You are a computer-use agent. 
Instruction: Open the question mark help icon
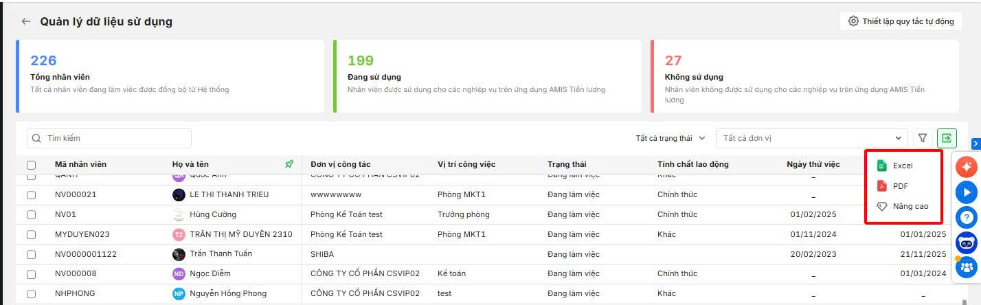pos(966,217)
